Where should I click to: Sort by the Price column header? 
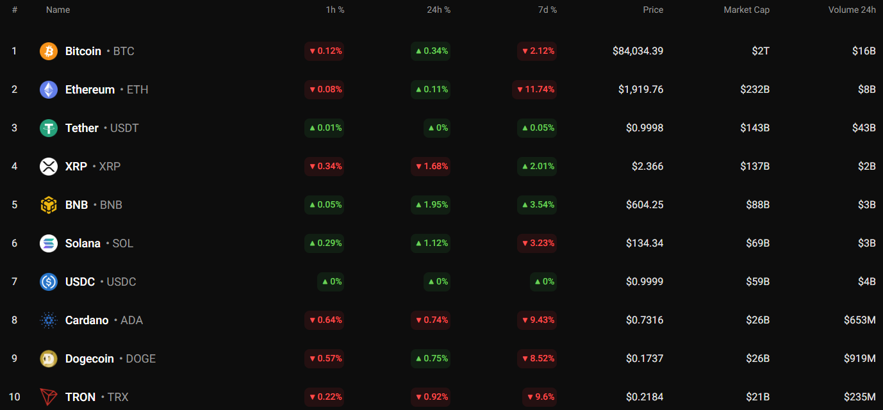pyautogui.click(x=653, y=10)
